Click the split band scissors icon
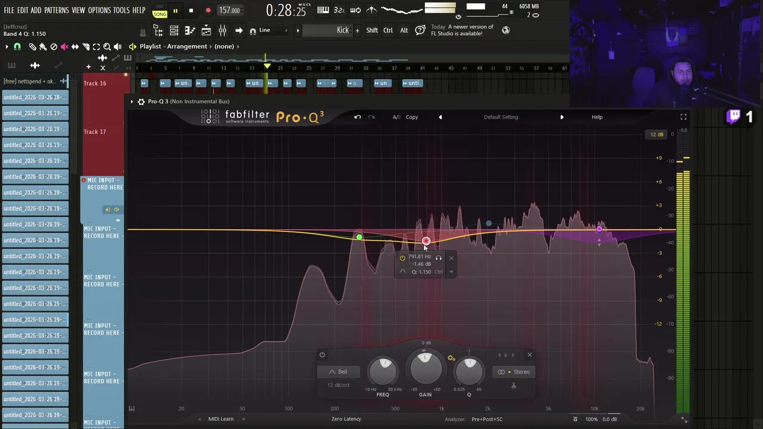The width and height of the screenshot is (763, 429). coord(513,386)
